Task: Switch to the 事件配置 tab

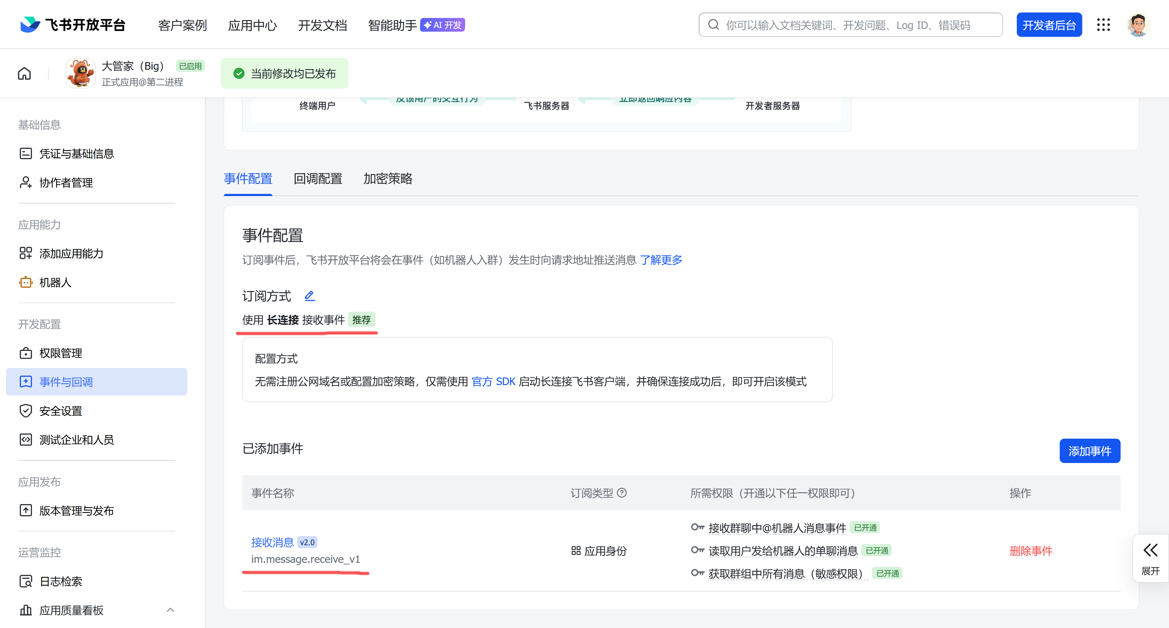Action: tap(248, 179)
